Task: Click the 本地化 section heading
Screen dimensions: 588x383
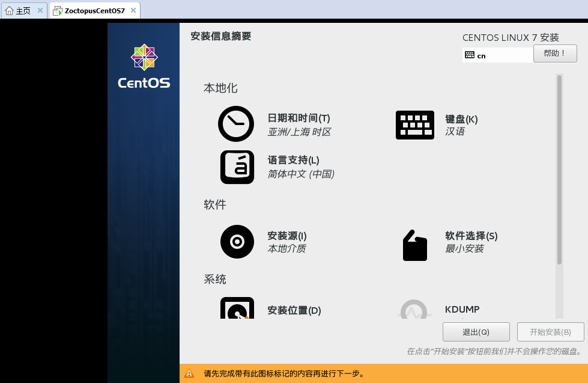Action: pos(220,88)
